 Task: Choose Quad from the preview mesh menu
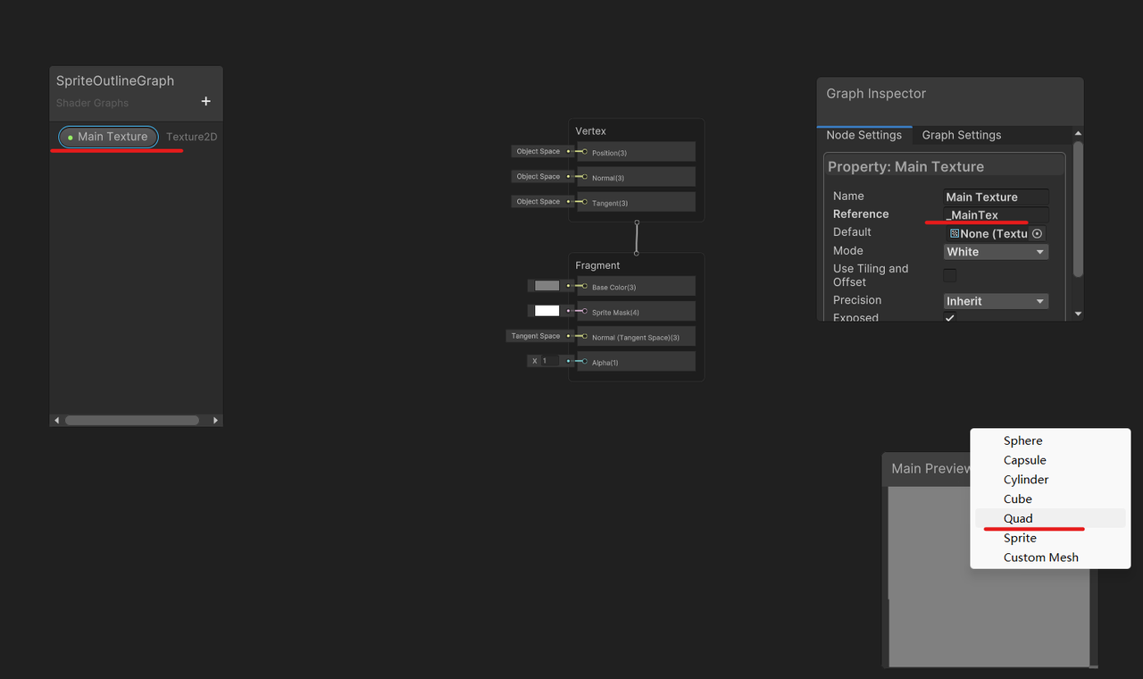(1018, 518)
